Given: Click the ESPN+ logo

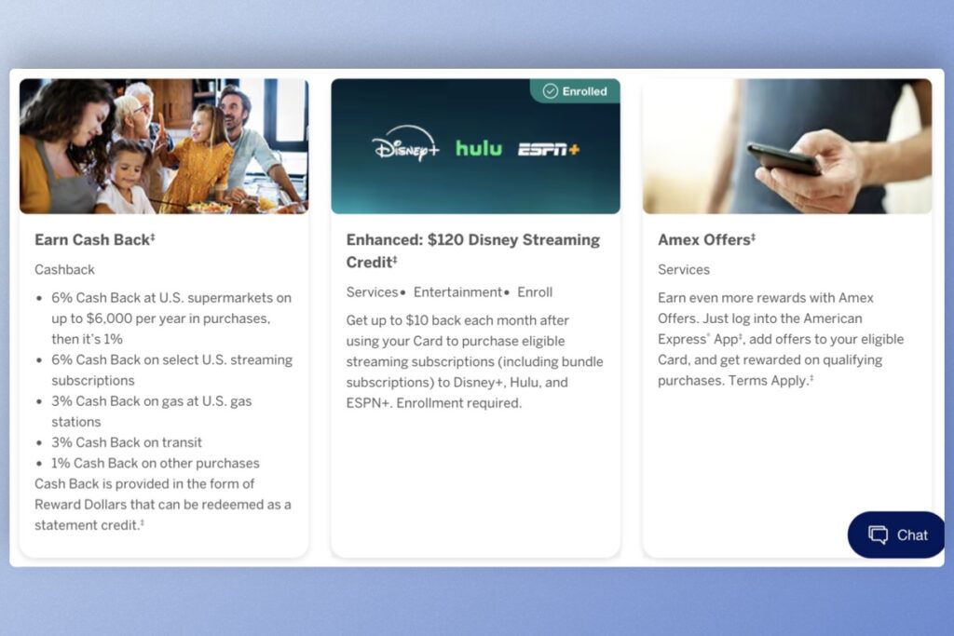Looking at the screenshot, I should [x=549, y=150].
